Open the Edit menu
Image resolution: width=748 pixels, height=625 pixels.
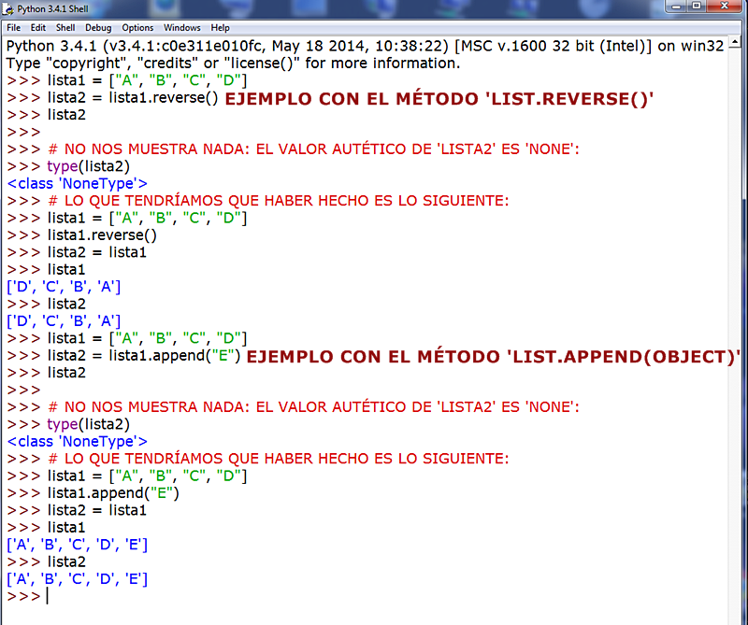pos(37,27)
